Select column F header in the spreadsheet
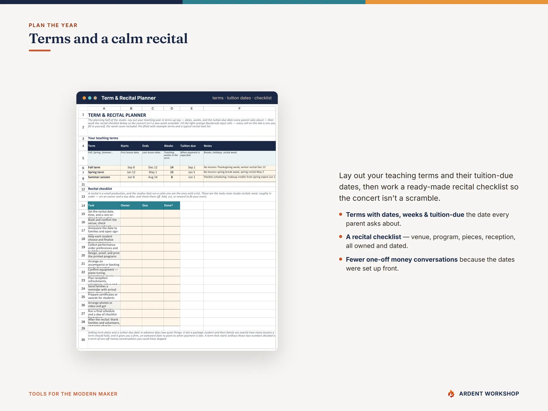Screen dimensions: 548x411 point(239,108)
